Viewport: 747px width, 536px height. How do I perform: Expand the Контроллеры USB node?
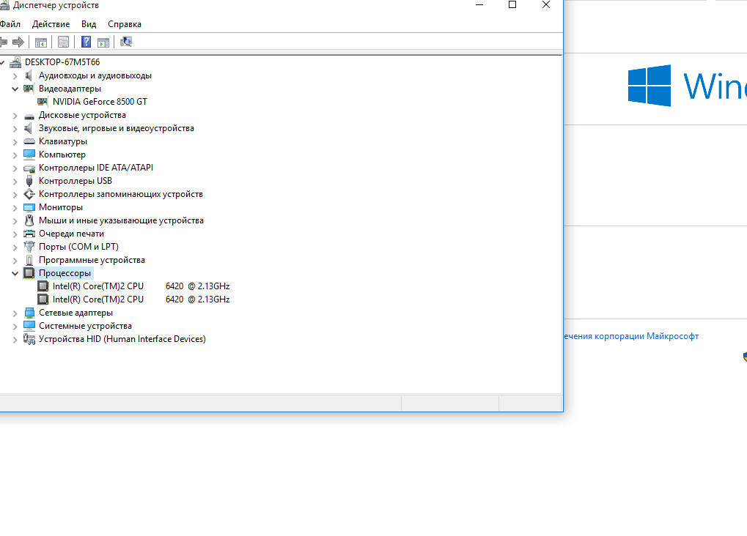coord(15,182)
